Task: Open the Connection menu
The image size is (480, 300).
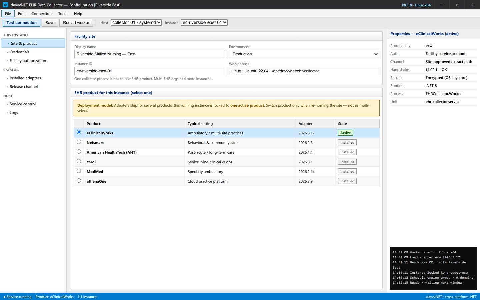Action: pos(41,14)
